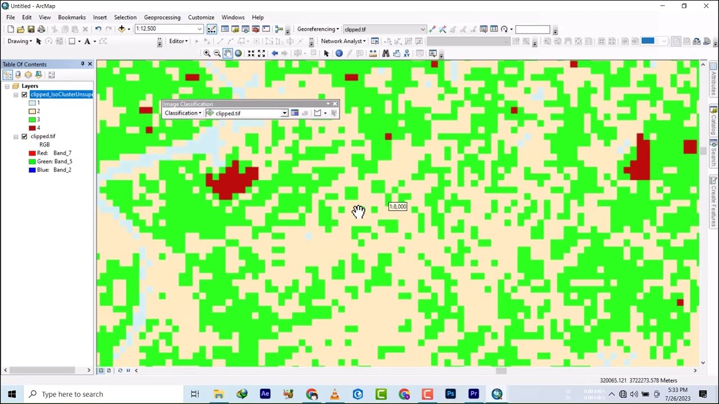Click the class 4 dark red swatch
This screenshot has width=719, height=404.
tap(32, 128)
